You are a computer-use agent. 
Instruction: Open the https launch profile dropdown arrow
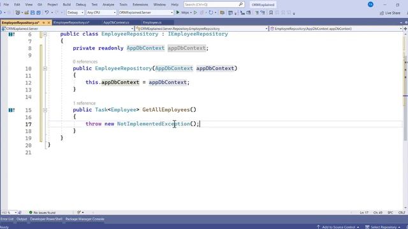point(191,13)
